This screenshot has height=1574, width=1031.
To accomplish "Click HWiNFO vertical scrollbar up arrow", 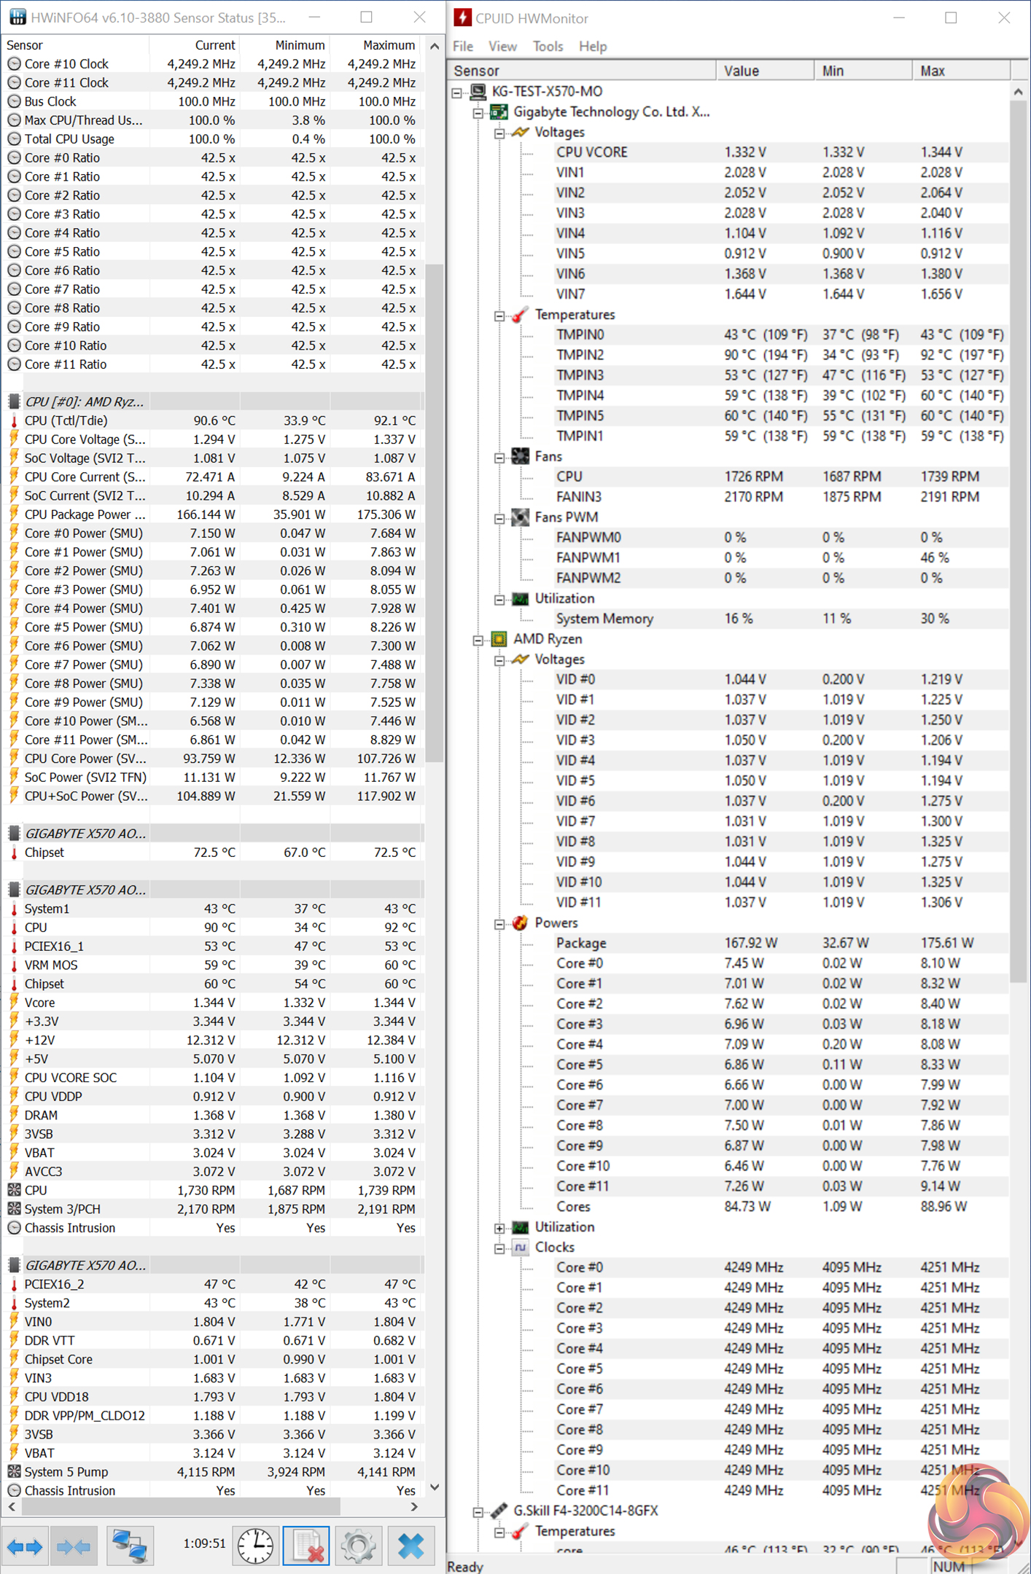I will coord(435,46).
